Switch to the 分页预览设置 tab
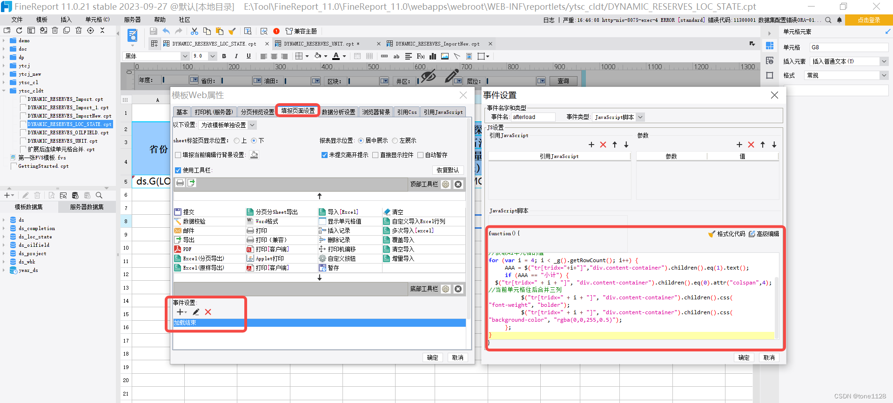 click(x=257, y=112)
